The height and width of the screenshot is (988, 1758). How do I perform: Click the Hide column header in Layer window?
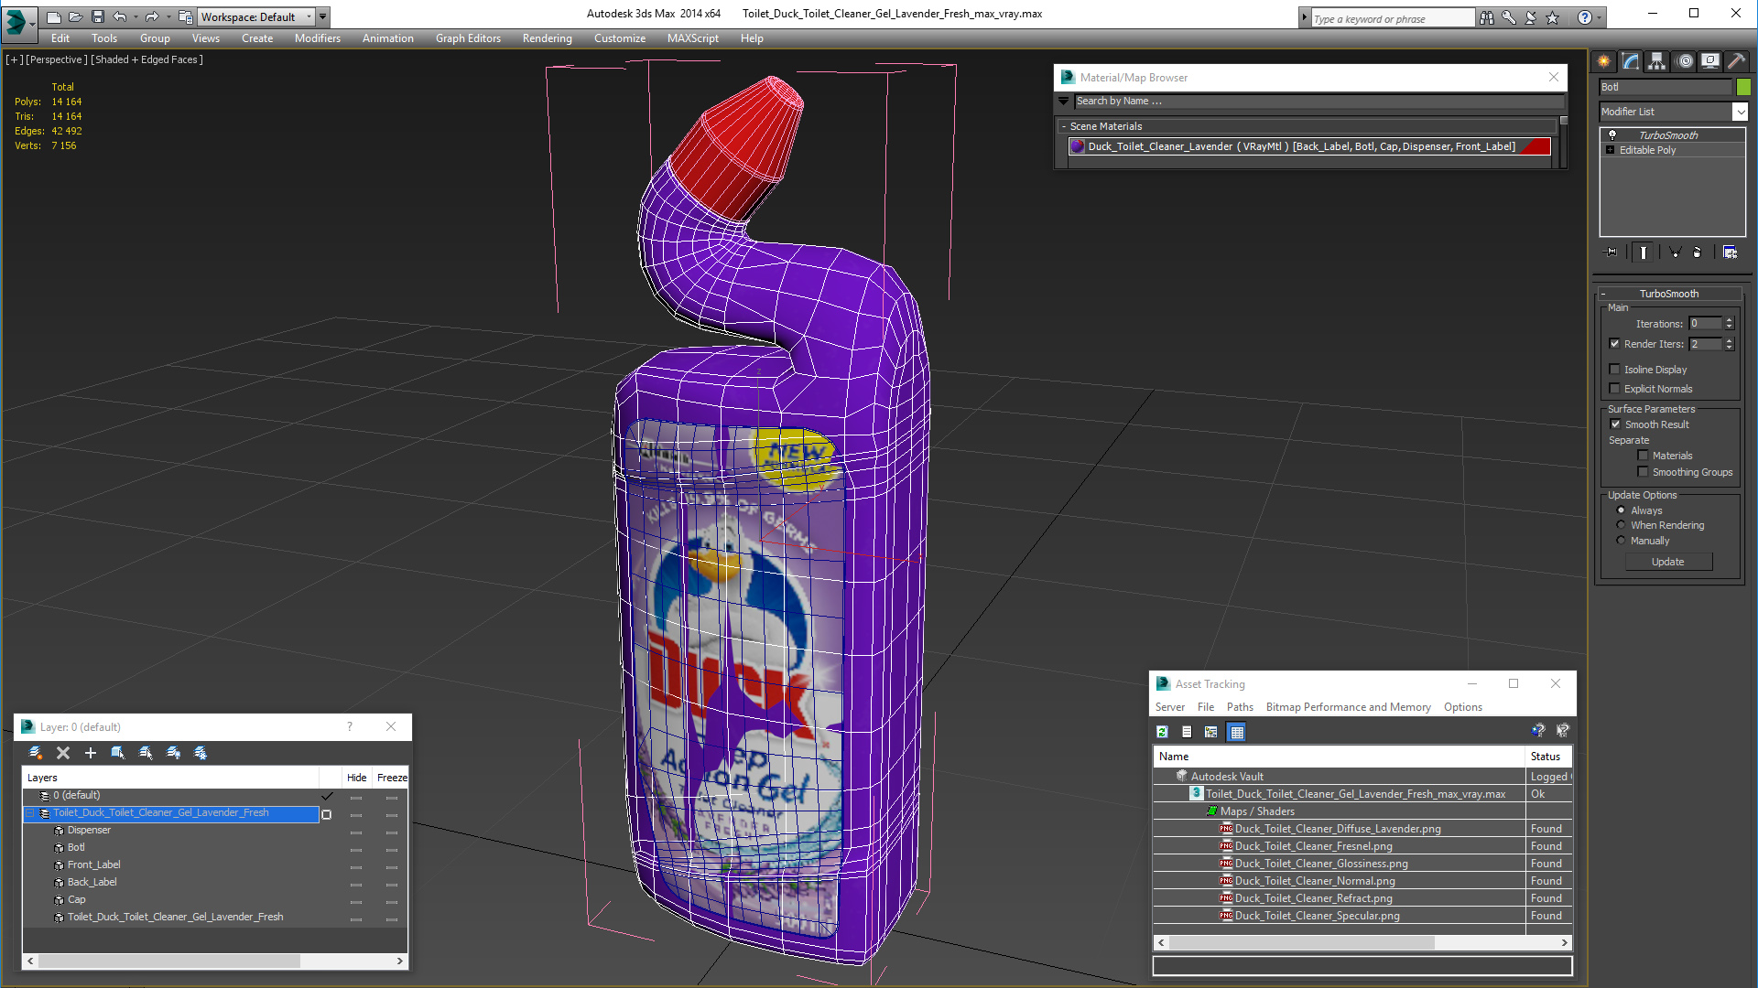[x=356, y=778]
